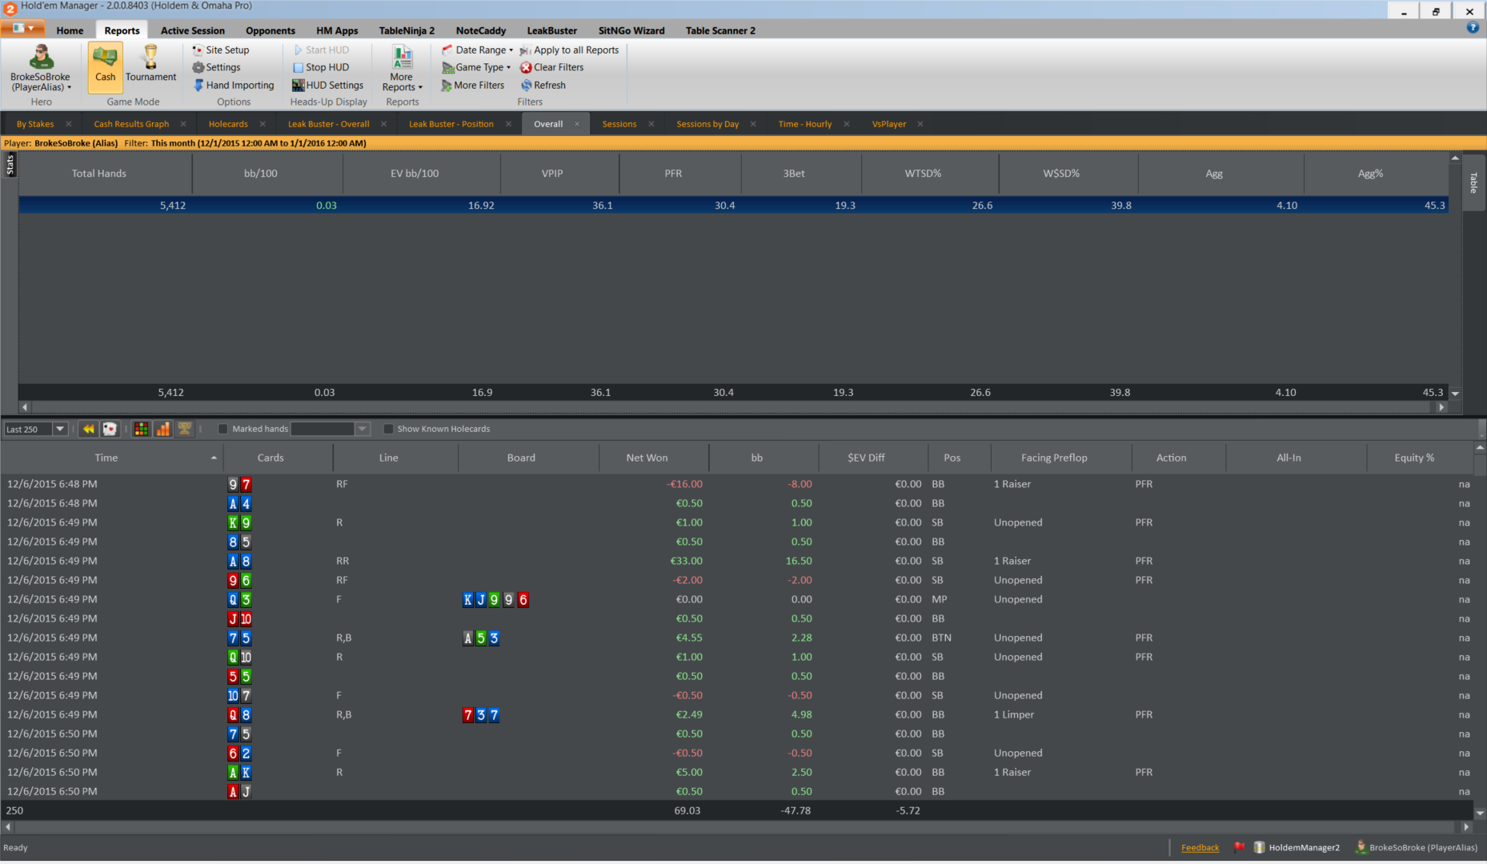
Task: Open the HM Apps ribbon tab
Action: coord(337,30)
